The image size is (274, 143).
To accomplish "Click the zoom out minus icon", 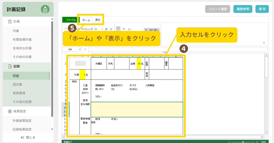I will click(229, 142).
